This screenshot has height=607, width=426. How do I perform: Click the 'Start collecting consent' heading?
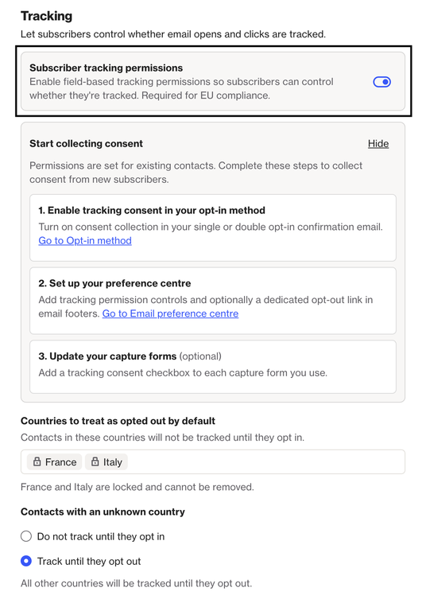click(86, 144)
